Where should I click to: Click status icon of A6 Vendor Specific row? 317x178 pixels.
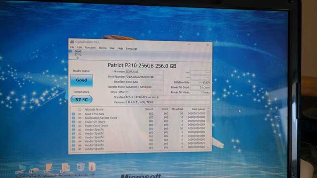73,145
